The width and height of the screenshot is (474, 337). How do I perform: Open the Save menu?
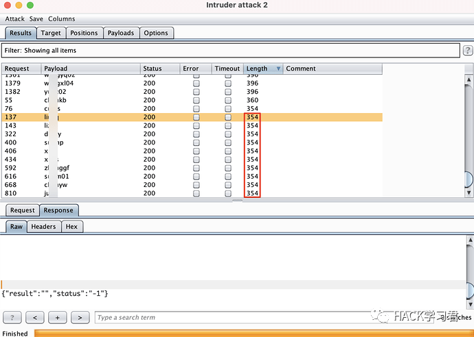click(x=36, y=19)
